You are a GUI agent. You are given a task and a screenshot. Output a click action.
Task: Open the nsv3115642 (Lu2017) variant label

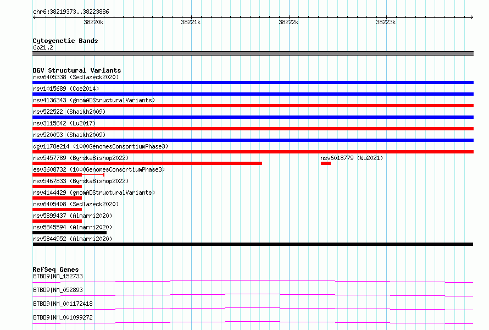[64, 123]
